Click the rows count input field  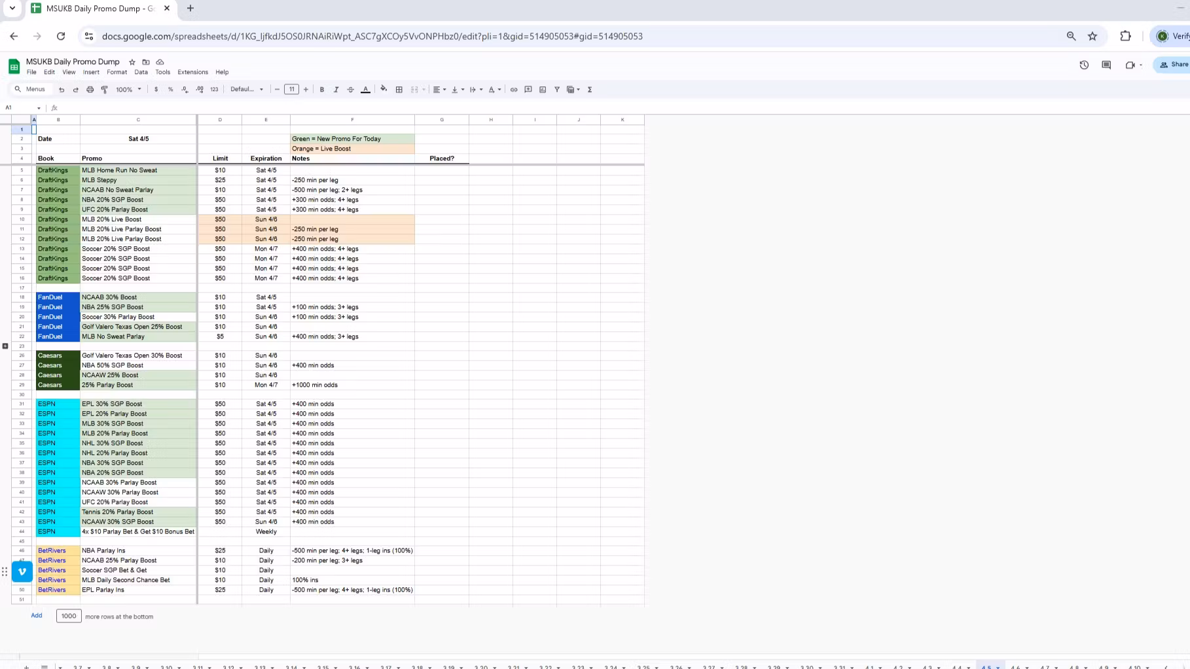[x=69, y=616]
